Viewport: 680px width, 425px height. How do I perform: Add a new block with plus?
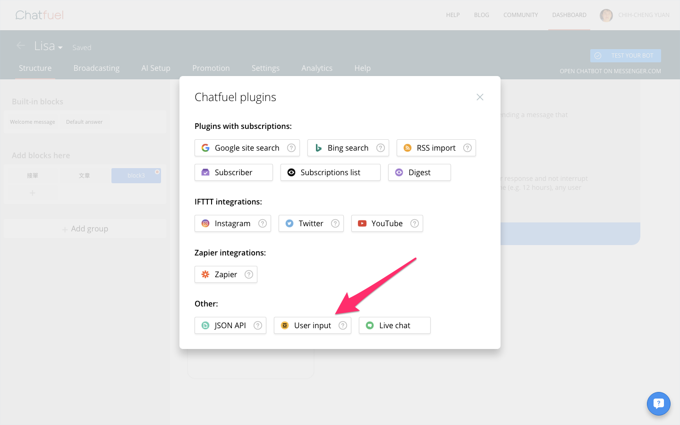33,193
